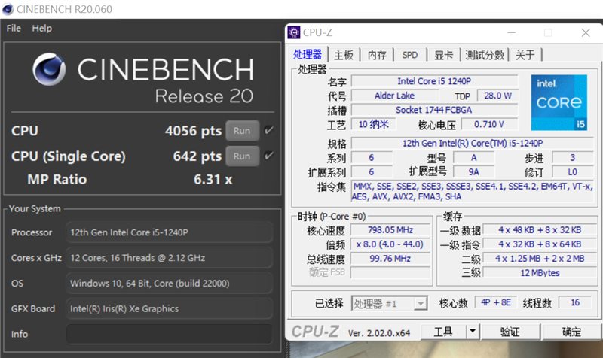Click the Cinebench sphere logo
Viewport: 603px width, 358px height.
(x=49, y=69)
